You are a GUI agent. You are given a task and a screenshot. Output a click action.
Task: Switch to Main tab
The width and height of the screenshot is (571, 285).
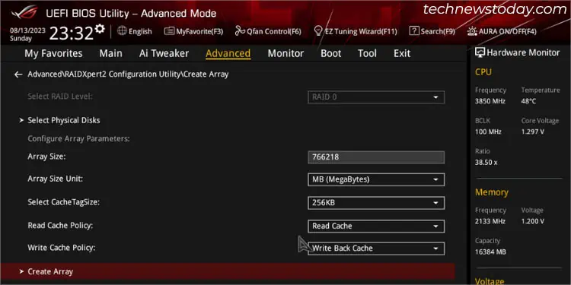click(110, 53)
